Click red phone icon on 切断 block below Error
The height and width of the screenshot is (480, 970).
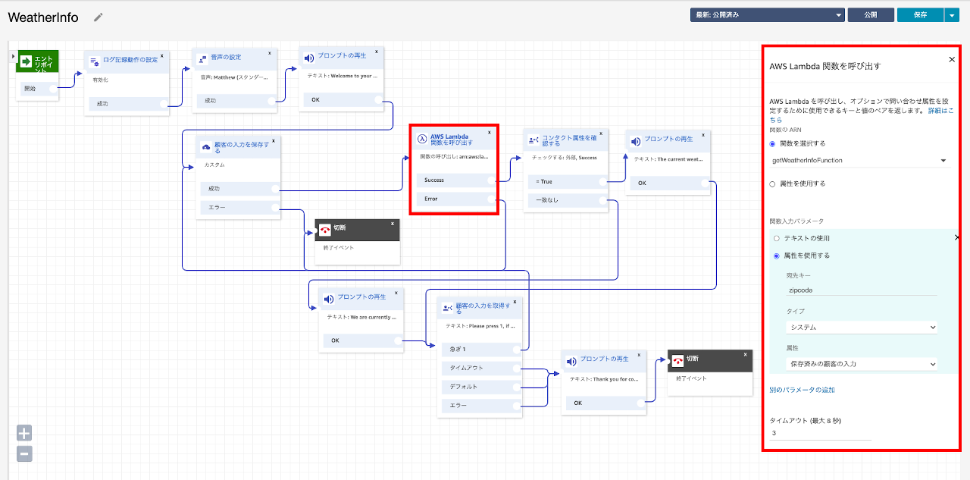[325, 230]
